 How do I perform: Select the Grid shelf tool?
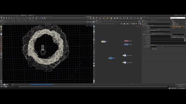tap(12, 18)
